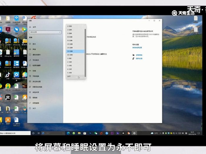Image resolution: width=206 pixels, height=154 pixels.
Task: Open the green 360 browser on taskbar
Action: tap(74, 133)
